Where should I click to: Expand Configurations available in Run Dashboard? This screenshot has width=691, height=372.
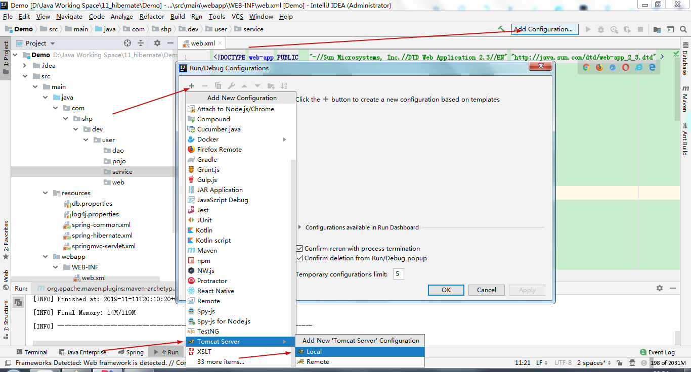click(300, 227)
